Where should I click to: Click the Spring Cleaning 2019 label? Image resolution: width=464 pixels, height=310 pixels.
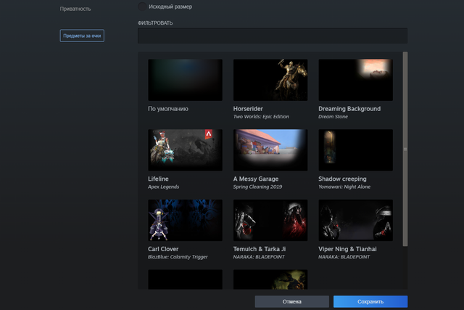pos(257,187)
